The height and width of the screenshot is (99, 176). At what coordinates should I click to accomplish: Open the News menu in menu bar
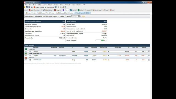point(62,5)
